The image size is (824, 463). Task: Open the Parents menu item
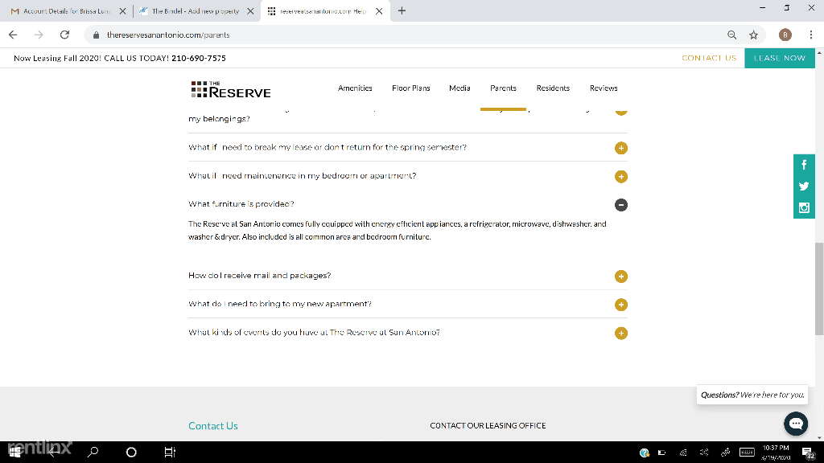pyautogui.click(x=504, y=88)
